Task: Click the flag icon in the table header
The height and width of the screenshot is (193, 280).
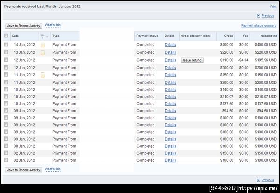Action: point(42,36)
